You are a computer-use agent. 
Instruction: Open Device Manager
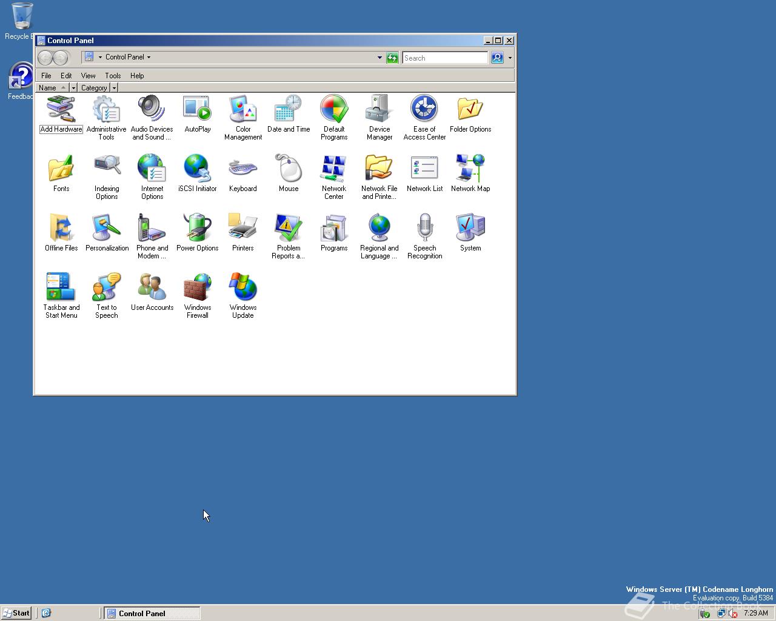point(380,118)
